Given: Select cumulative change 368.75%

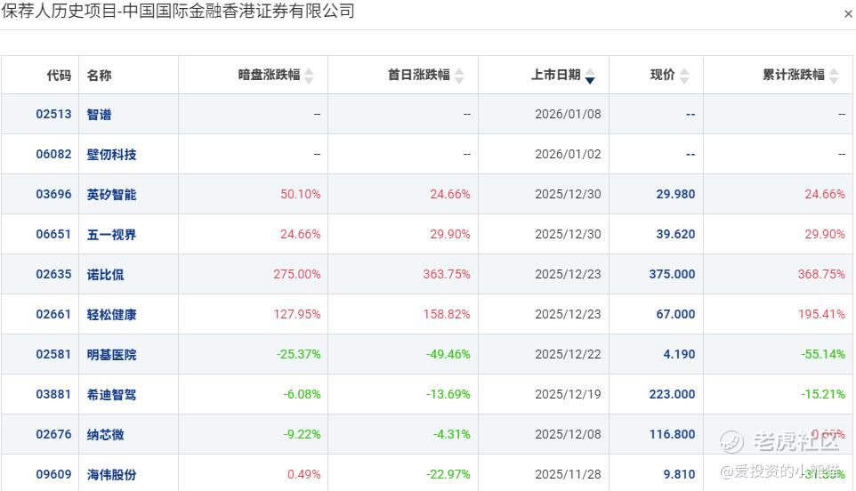Looking at the screenshot, I should click(x=821, y=274).
